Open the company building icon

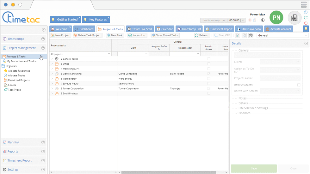(x=294, y=18)
